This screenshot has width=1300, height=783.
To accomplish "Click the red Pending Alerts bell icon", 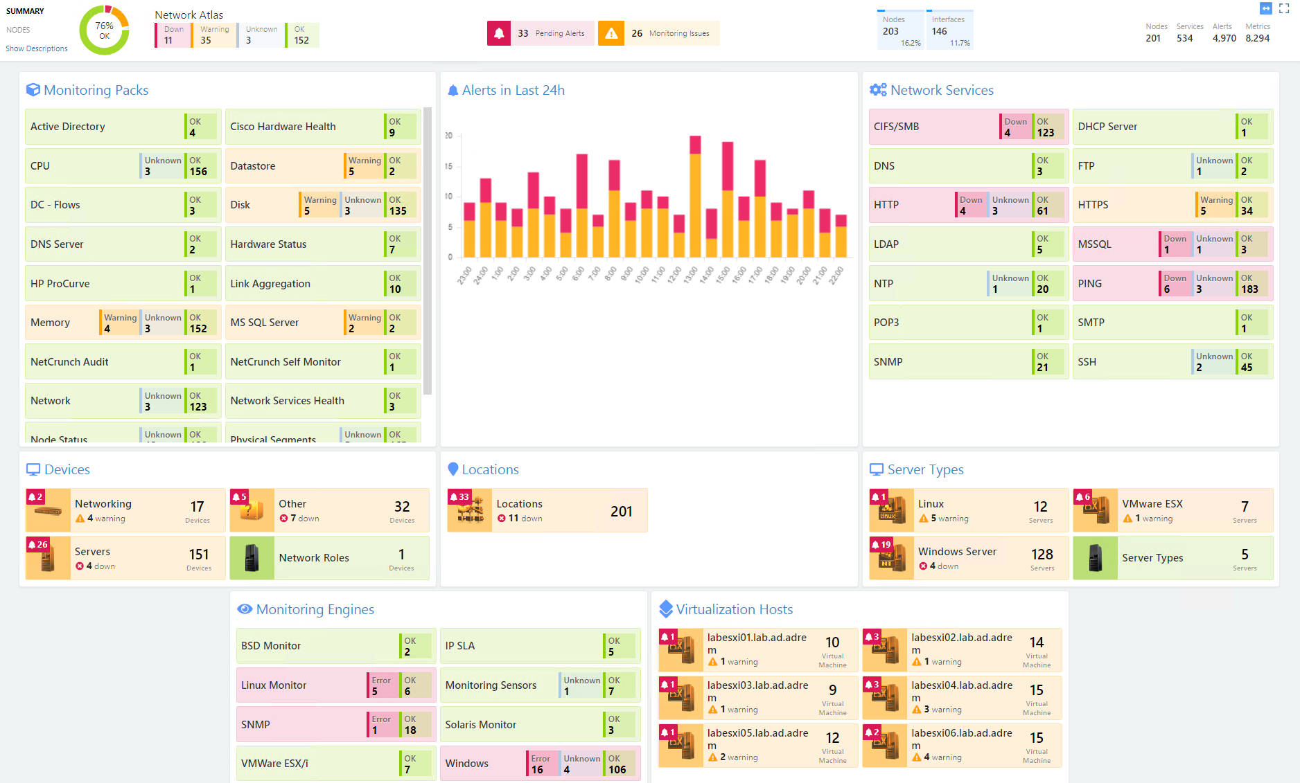I will 498,33.
